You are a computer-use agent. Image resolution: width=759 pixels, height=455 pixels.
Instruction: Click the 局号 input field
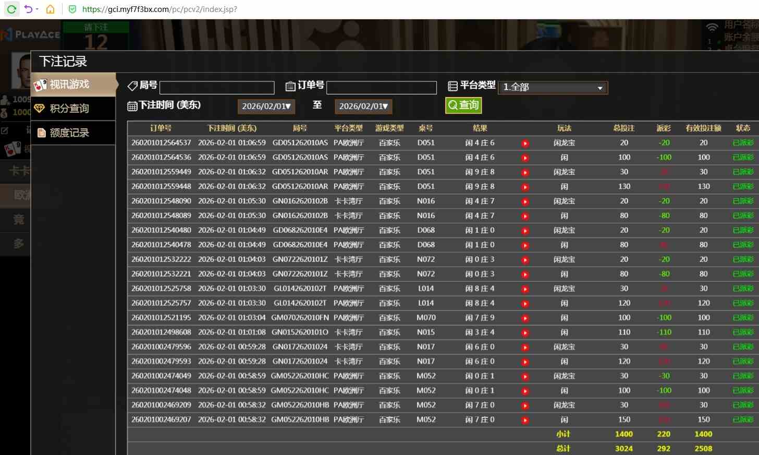217,88
